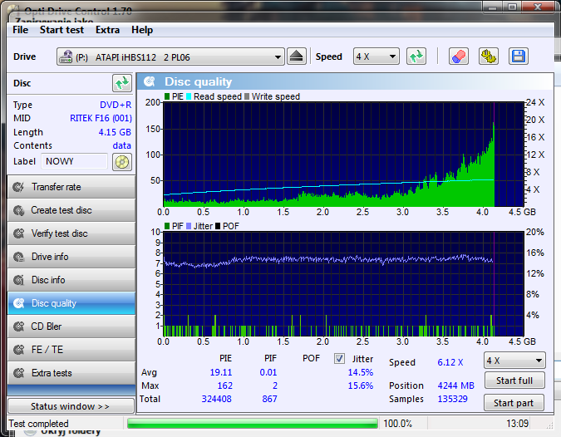Click the Verify test disc icon
This screenshot has width=561, height=437.
pyautogui.click(x=18, y=233)
